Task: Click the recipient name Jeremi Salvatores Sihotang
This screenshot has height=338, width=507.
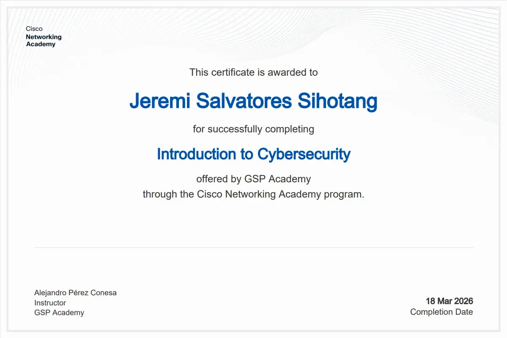Action: pos(253,102)
